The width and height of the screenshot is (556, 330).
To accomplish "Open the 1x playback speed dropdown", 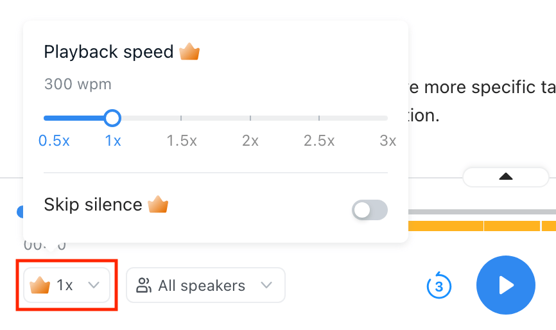I will (x=67, y=285).
